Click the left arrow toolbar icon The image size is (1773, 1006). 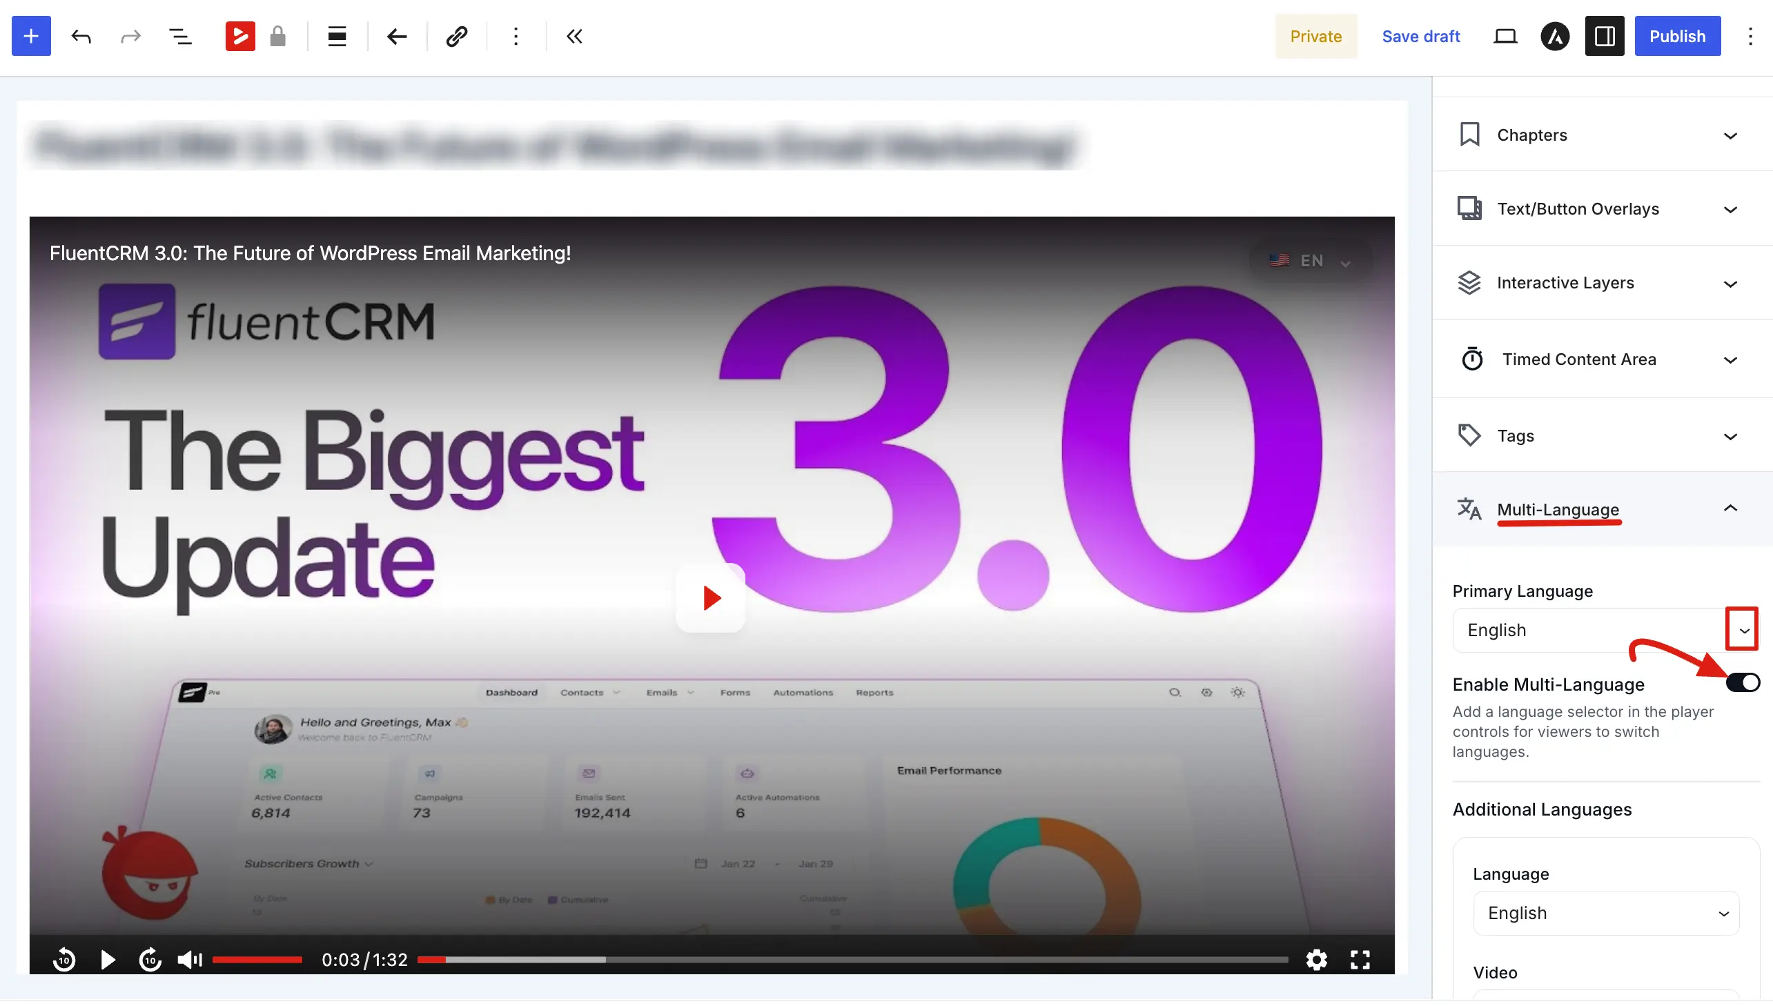pyautogui.click(x=397, y=36)
